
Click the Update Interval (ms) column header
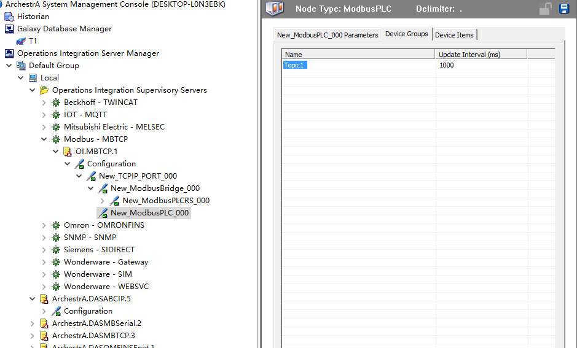[x=481, y=55]
